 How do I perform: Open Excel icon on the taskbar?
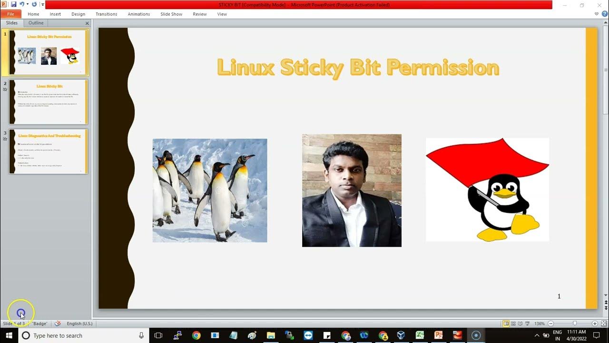click(x=420, y=335)
